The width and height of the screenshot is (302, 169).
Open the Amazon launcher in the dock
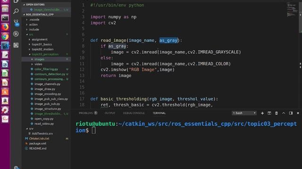coord(5,101)
